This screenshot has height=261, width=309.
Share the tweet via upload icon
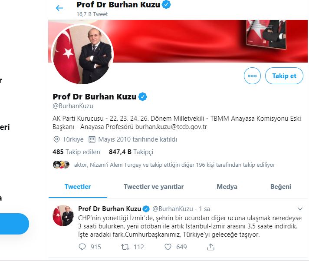(210, 247)
